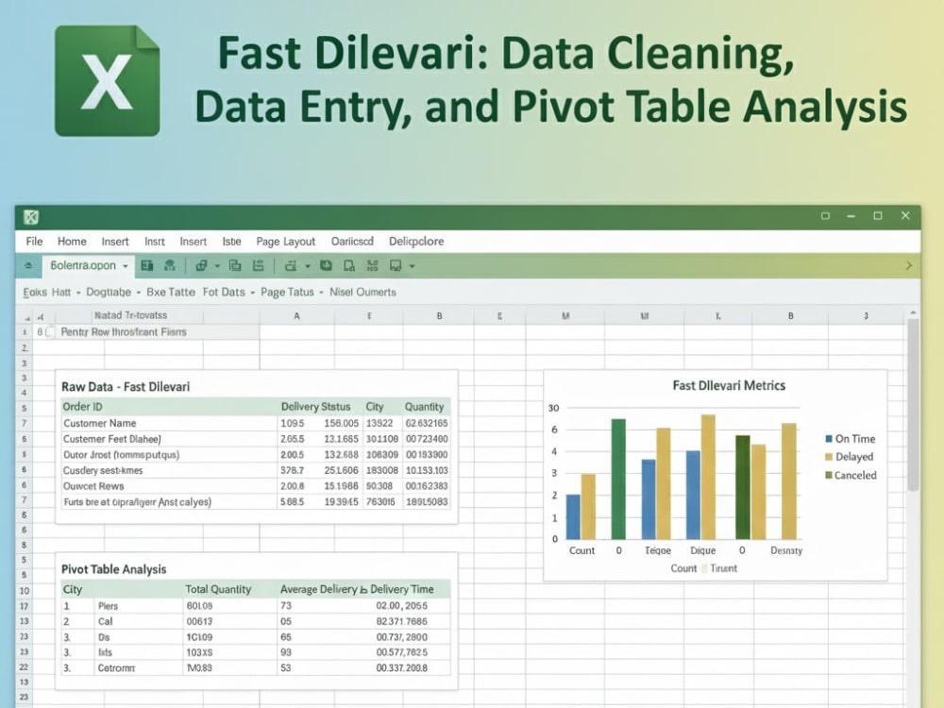
Task: Open dropdown arrow after picture-frame icon
Action: (413, 266)
